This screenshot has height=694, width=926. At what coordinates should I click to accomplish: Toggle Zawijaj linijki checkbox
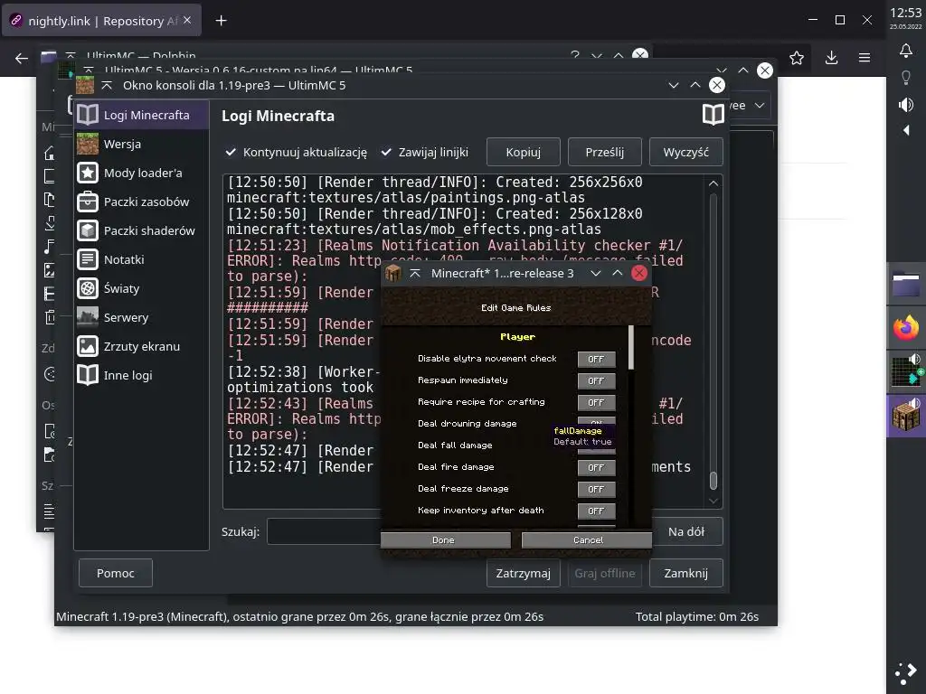[x=425, y=152]
